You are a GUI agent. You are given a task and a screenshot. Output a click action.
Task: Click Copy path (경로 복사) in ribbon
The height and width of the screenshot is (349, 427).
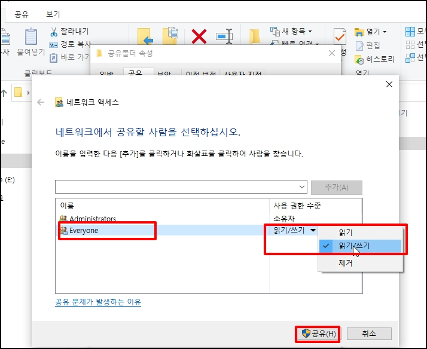(x=70, y=44)
